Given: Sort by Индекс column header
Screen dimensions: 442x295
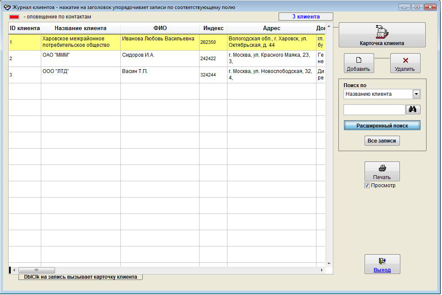Looking at the screenshot, I should 213,28.
